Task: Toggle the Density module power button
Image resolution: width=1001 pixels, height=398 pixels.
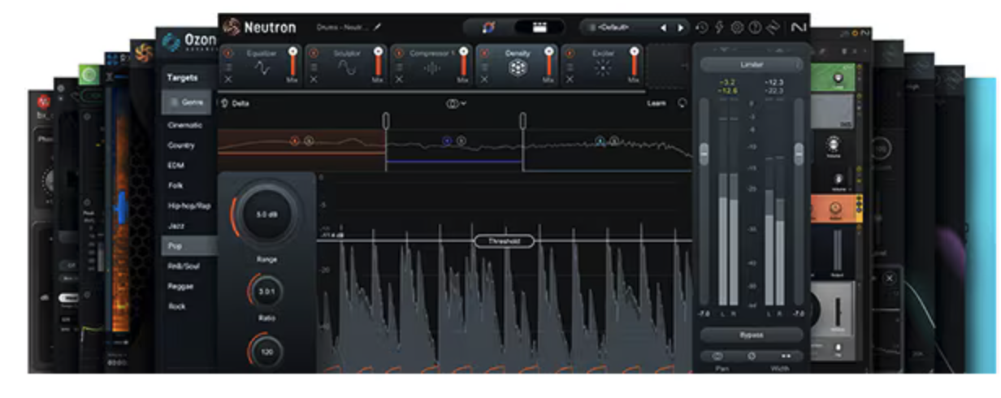Action: click(483, 53)
